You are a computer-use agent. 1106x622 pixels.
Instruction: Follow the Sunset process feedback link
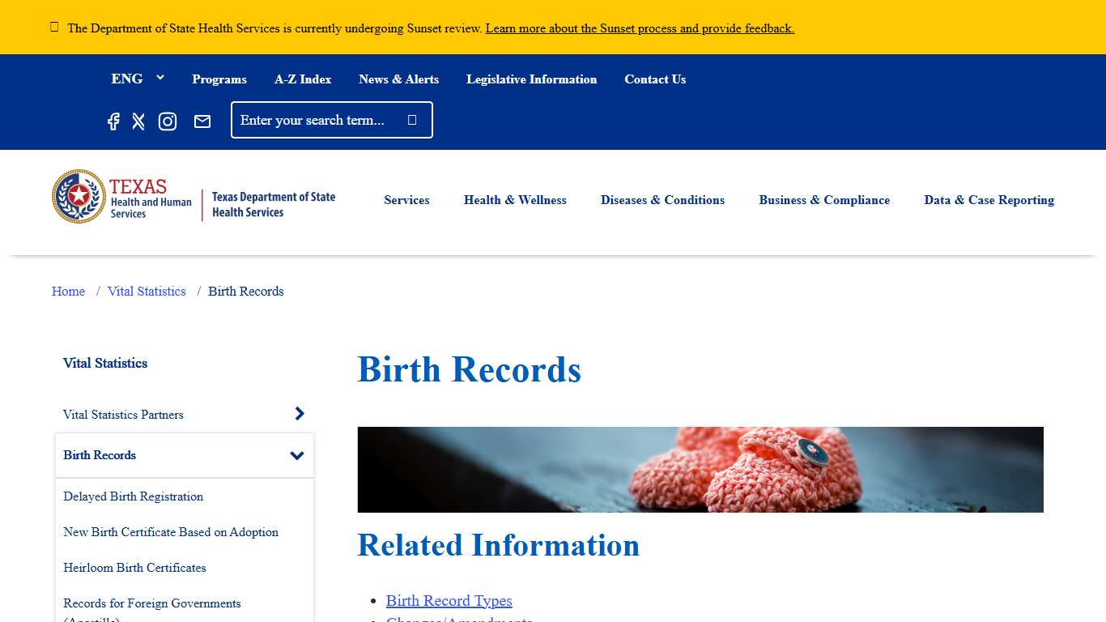pyautogui.click(x=639, y=28)
